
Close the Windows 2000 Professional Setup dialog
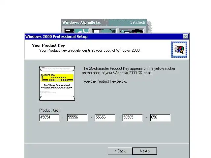point(185,37)
